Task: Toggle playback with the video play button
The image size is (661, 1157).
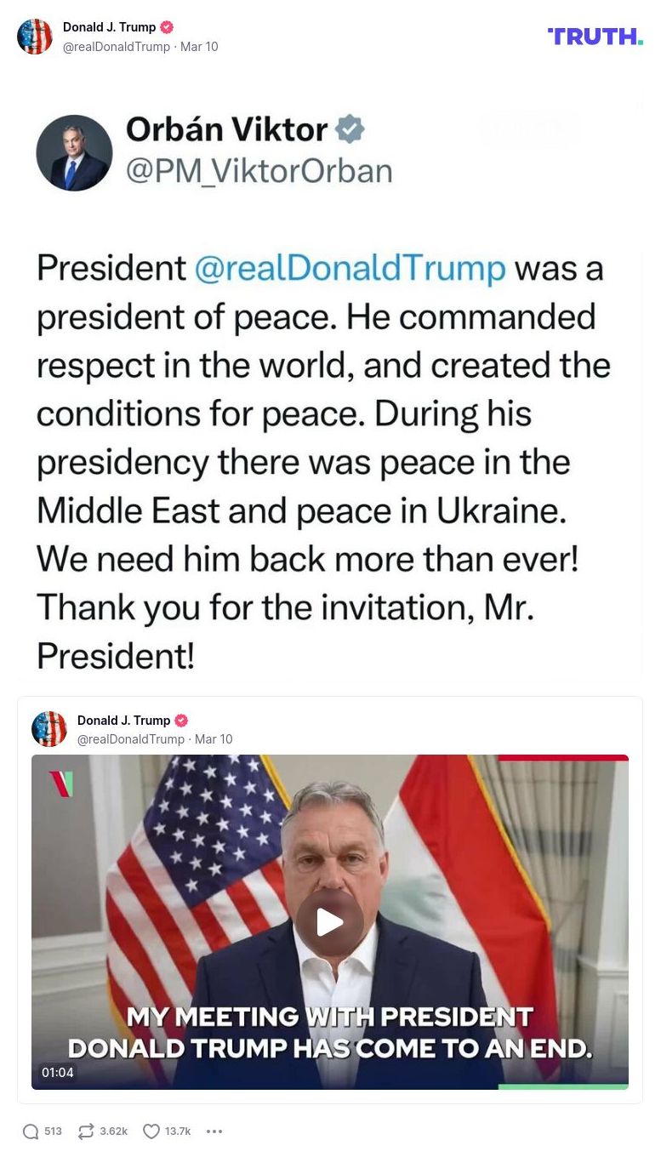Action: coord(330,921)
